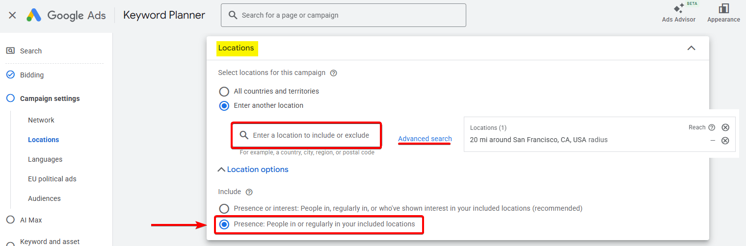Select Enter another location option

point(224,106)
